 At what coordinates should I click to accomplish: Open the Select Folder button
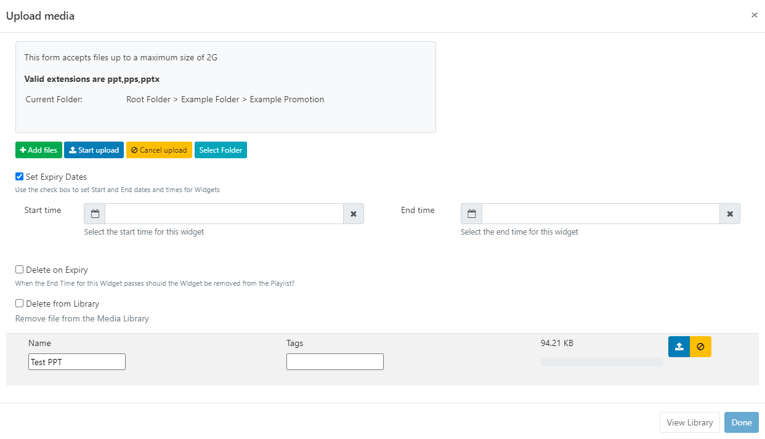point(221,150)
